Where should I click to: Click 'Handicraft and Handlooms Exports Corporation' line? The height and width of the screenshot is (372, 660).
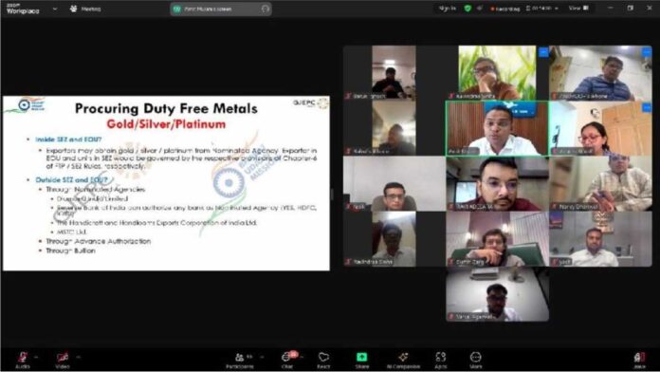pyautogui.click(x=156, y=223)
